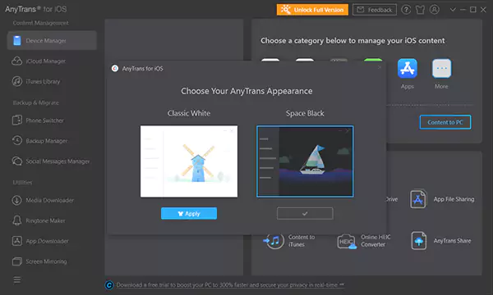Click the Ringtone Maker bell icon
Image resolution: width=493 pixels, height=295 pixels.
16,220
